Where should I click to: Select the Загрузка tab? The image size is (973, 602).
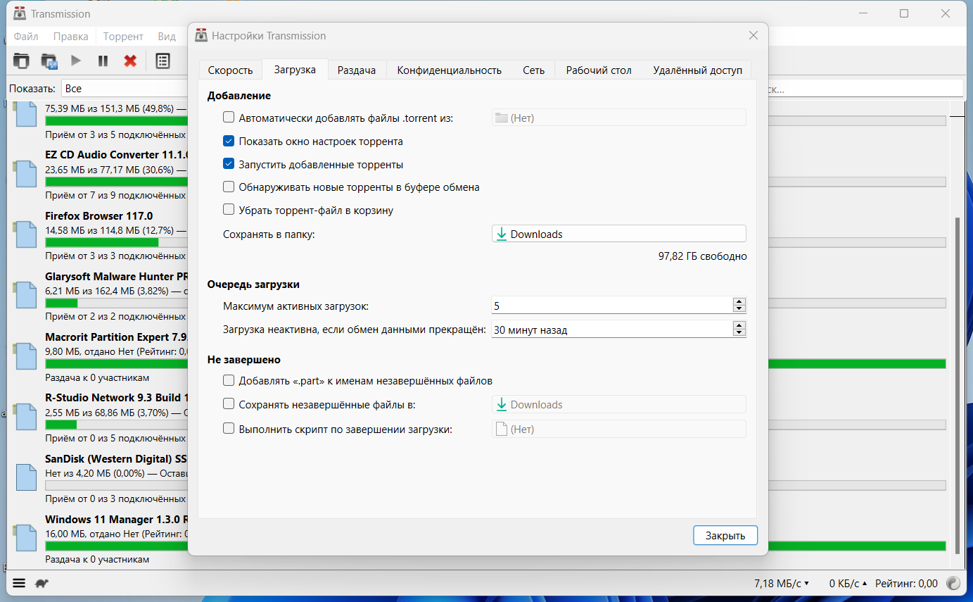pyautogui.click(x=295, y=69)
